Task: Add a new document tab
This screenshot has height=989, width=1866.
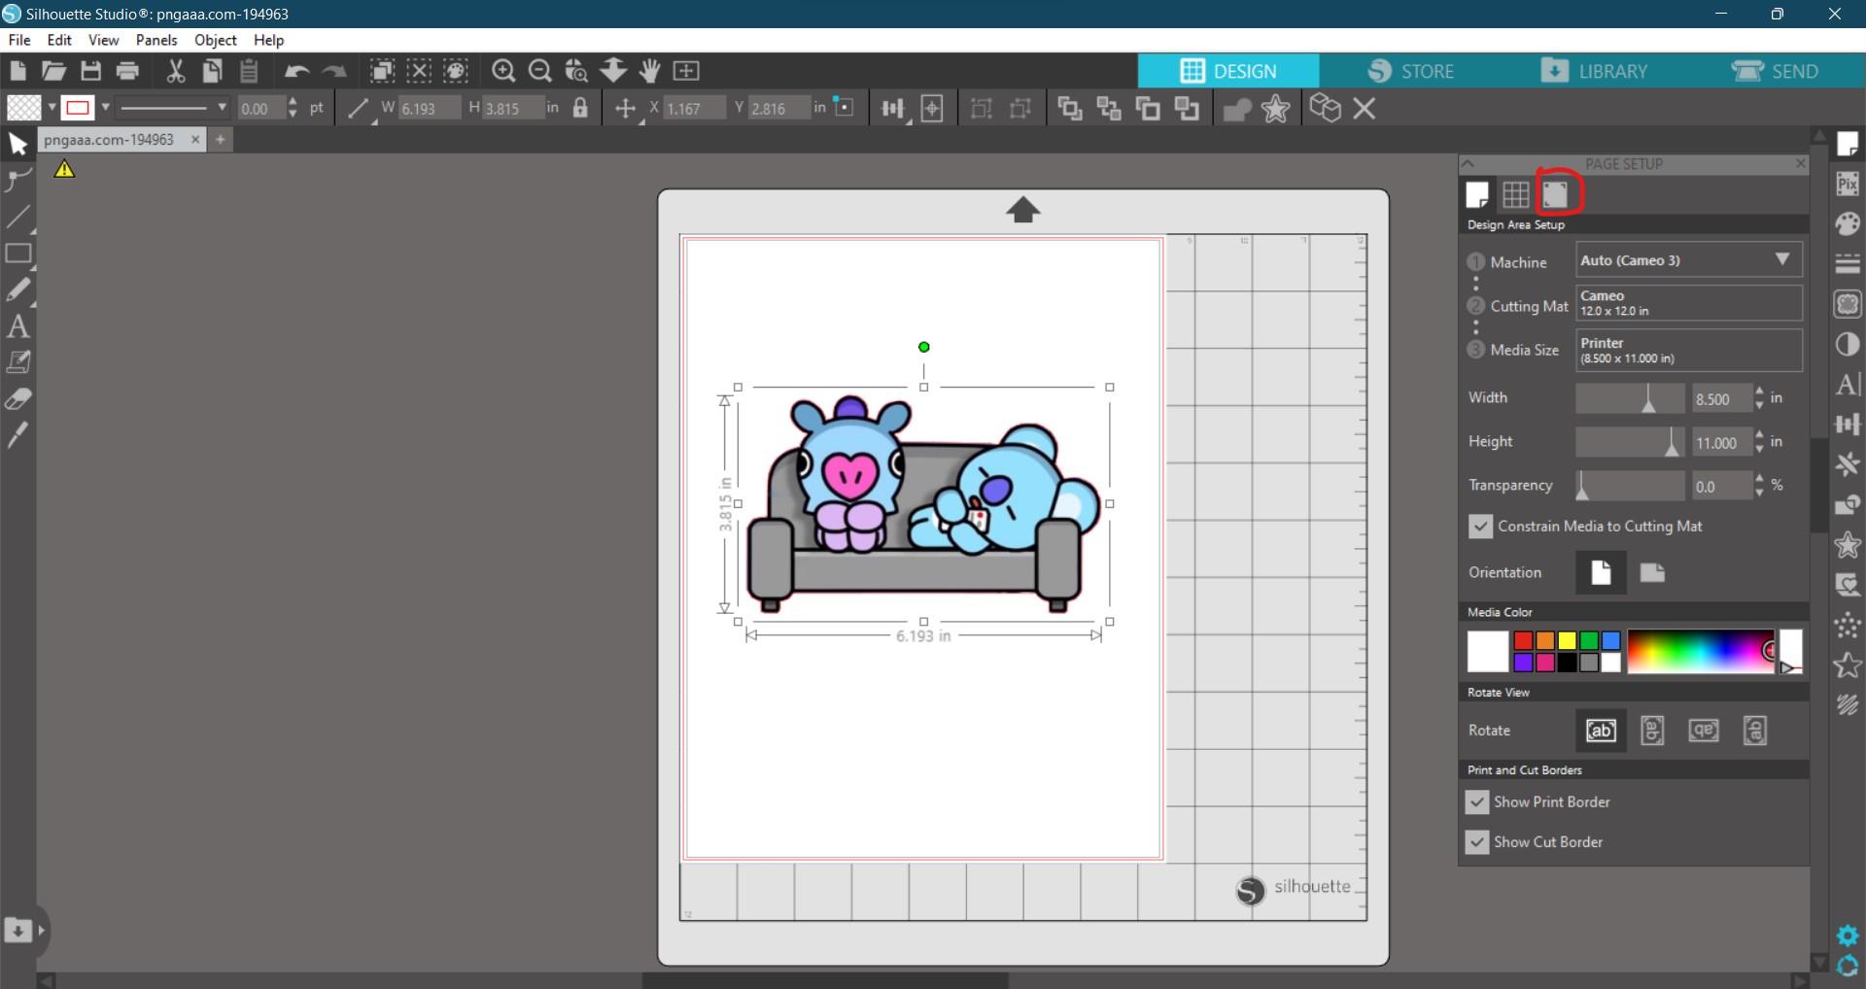Action: 221,140
